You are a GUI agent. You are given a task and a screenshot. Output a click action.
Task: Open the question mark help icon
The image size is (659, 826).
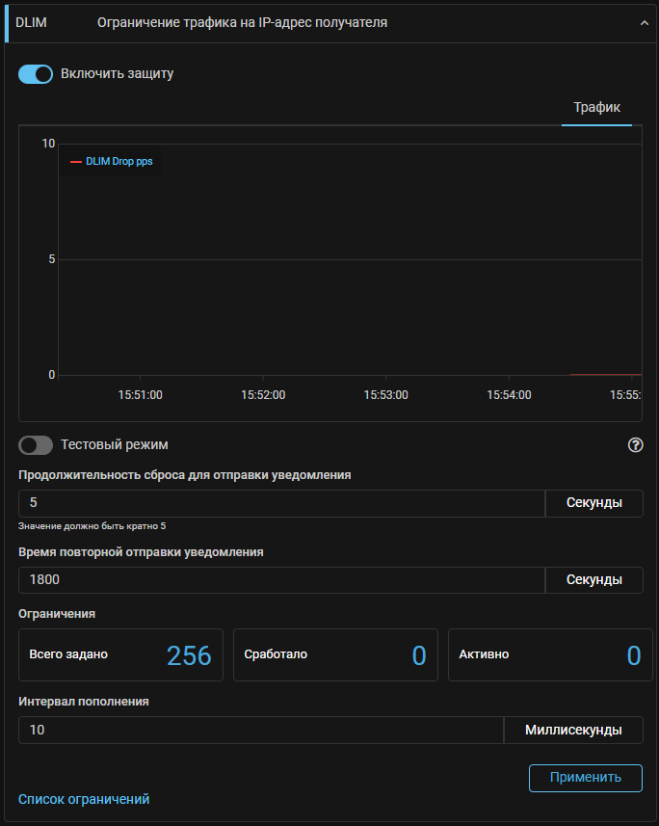[x=635, y=444]
